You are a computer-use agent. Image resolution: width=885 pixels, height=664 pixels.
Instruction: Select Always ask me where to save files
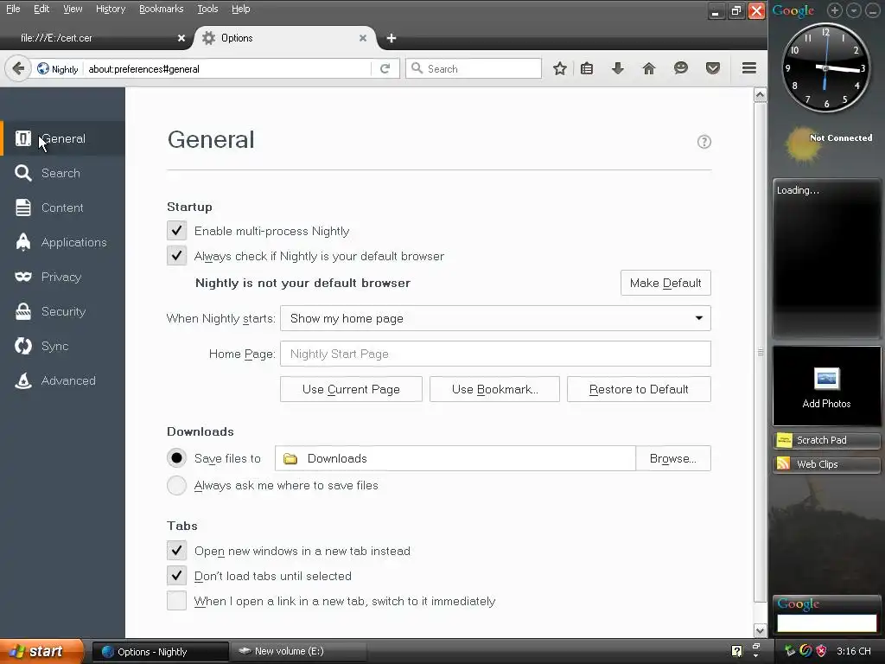click(x=176, y=485)
